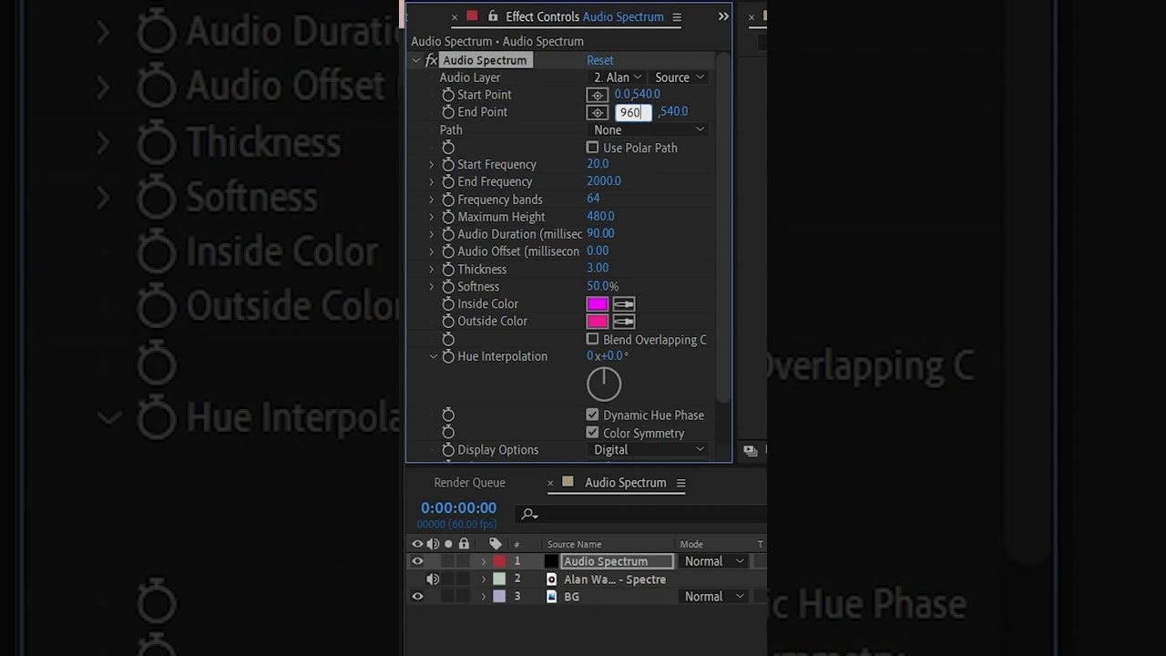Reset the Audio Spectrum effect

click(x=599, y=60)
